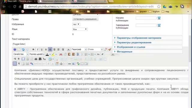192x108 pixels.
Task: Pick highlight color with the yellow marker swatch
Action: (53, 54)
